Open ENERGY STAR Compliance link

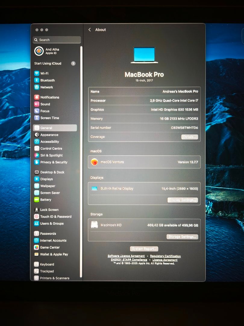point(129,260)
